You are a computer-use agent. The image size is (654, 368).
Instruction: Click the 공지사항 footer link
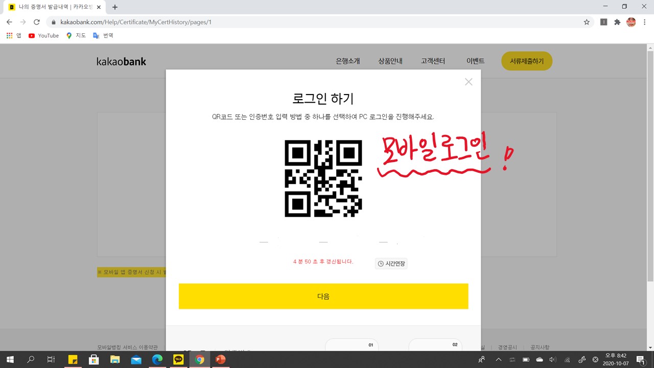point(540,347)
